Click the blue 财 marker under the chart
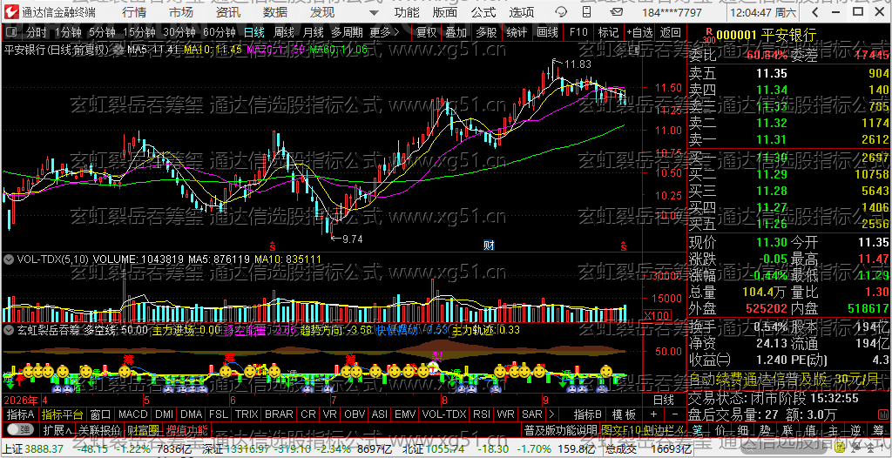Screen dimensions: 892x458 (x=489, y=246)
